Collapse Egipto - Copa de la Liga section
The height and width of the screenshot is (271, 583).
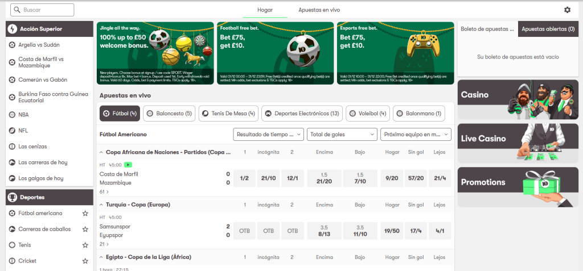[101, 257]
